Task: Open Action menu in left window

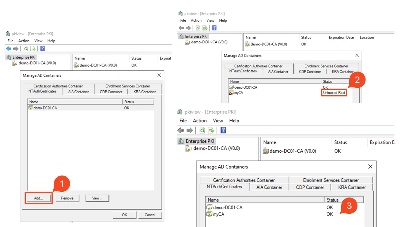Action: coord(24,41)
